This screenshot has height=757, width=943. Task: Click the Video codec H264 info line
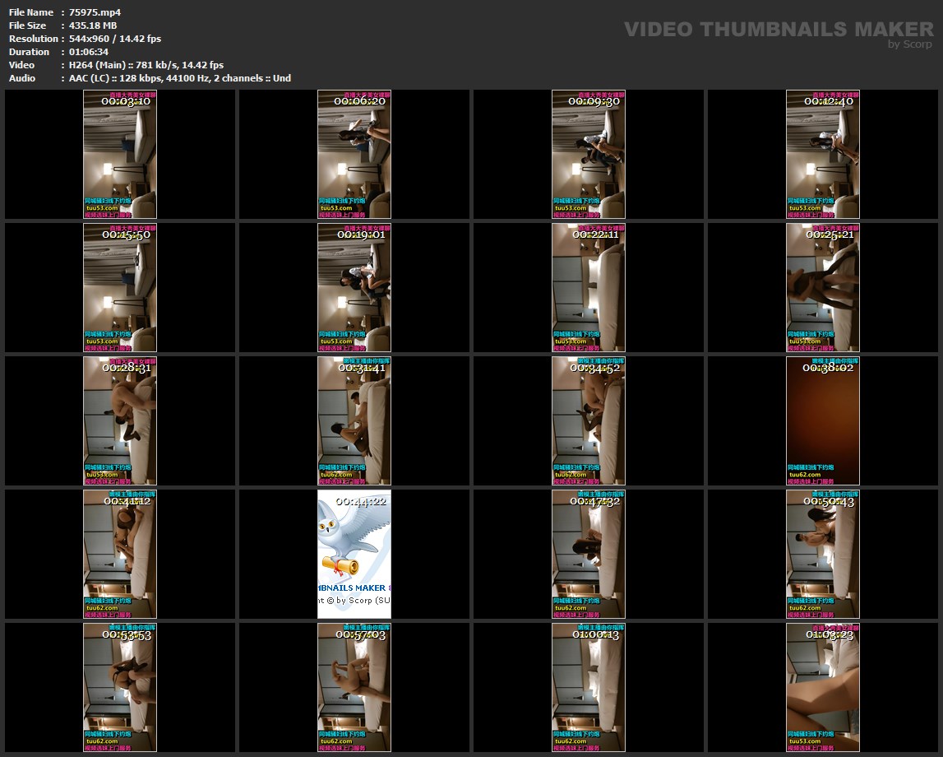click(146, 65)
